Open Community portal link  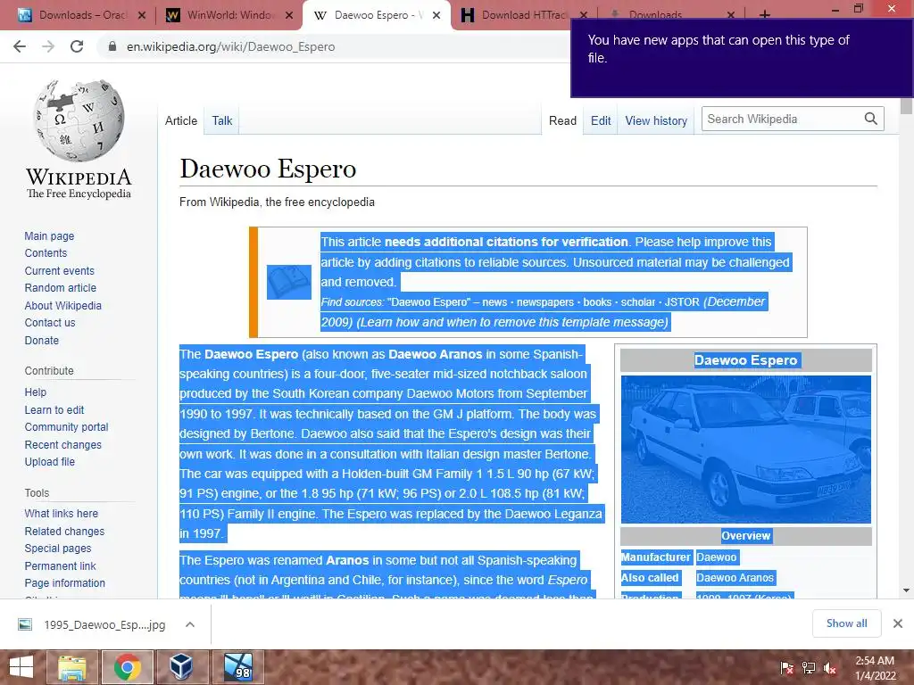(66, 427)
